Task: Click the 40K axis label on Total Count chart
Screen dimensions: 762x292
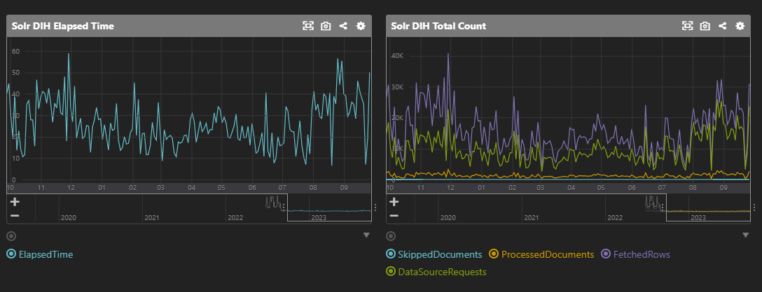Action: click(x=396, y=56)
